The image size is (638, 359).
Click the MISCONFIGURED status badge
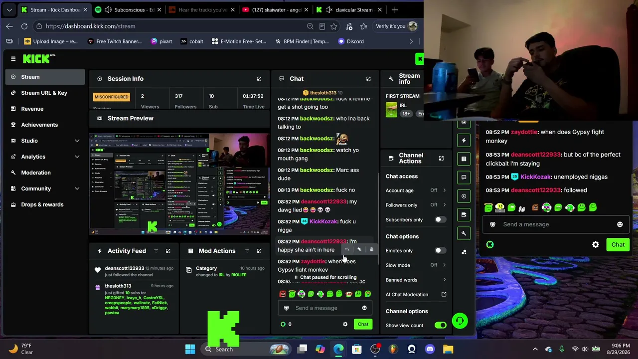point(111,97)
